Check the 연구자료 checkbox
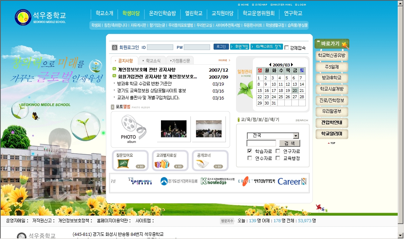Screen dimensions: 404x239 [x=278, y=151]
